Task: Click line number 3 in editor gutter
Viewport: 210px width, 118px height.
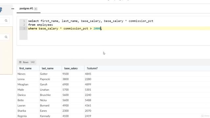Action: [x=24, y=29]
